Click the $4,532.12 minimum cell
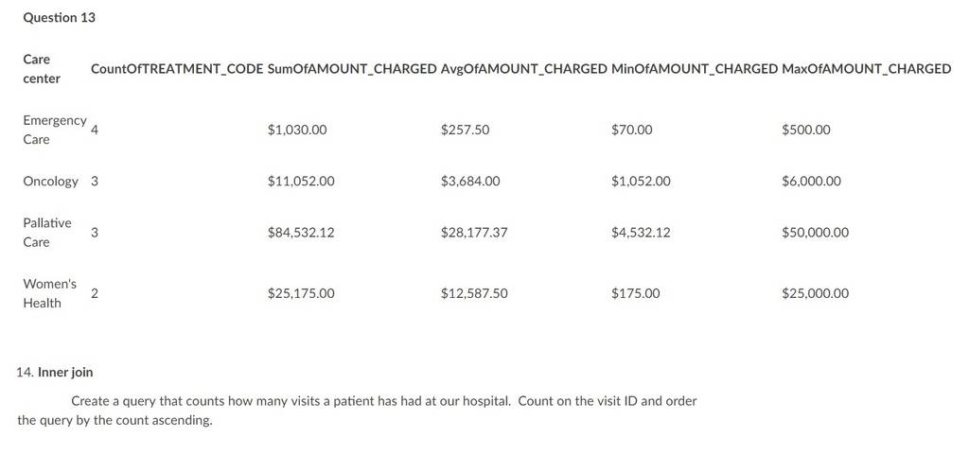Viewport: 969px width, 455px height. pyautogui.click(x=641, y=232)
